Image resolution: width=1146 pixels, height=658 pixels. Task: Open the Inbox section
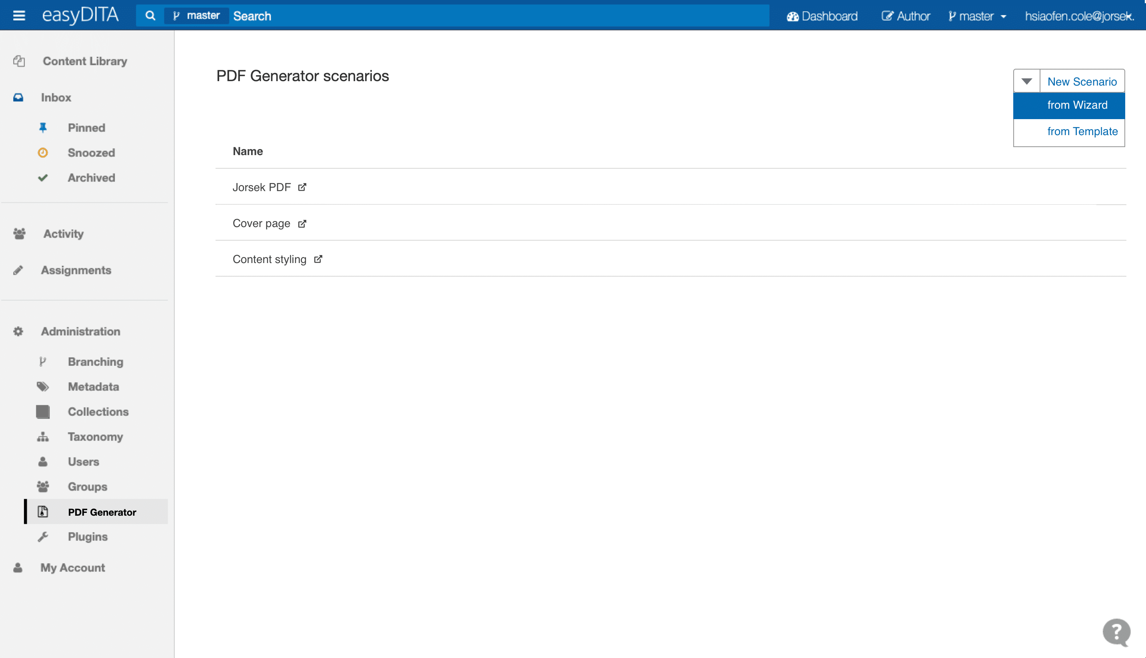56,98
